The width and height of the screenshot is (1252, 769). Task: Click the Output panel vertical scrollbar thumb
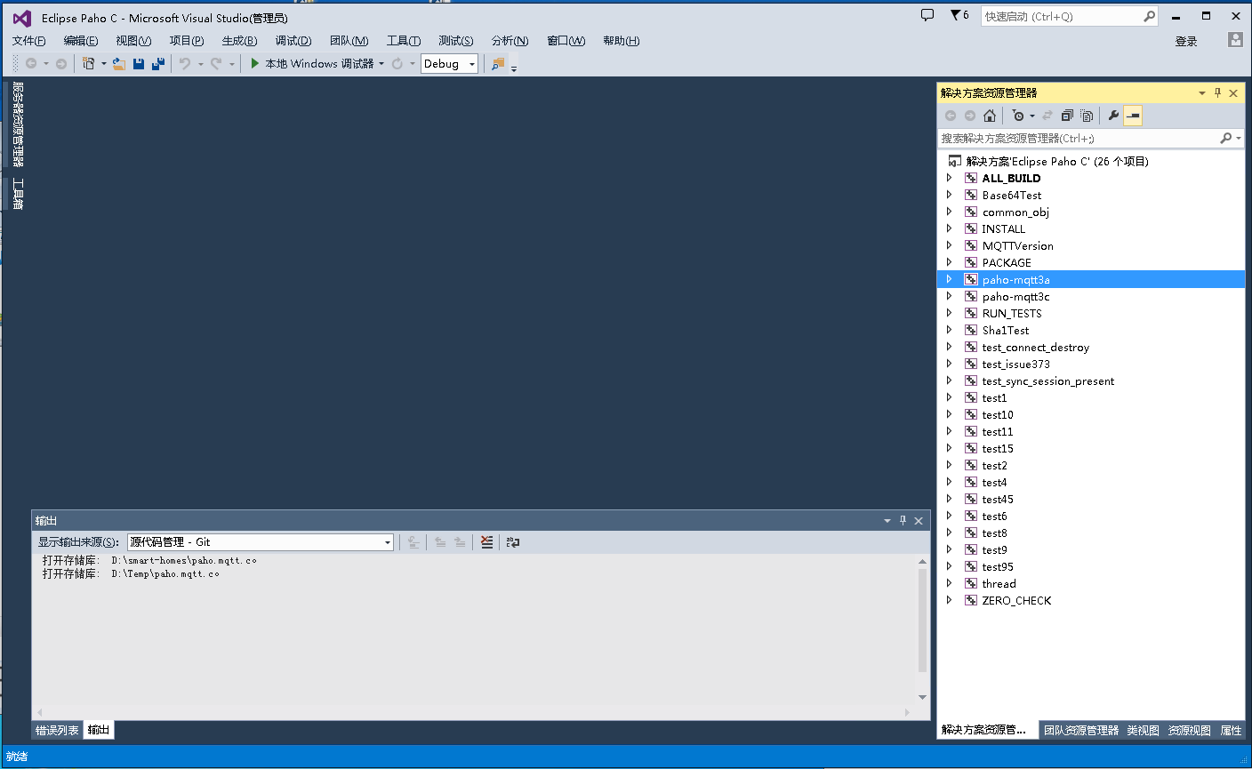coord(922,621)
